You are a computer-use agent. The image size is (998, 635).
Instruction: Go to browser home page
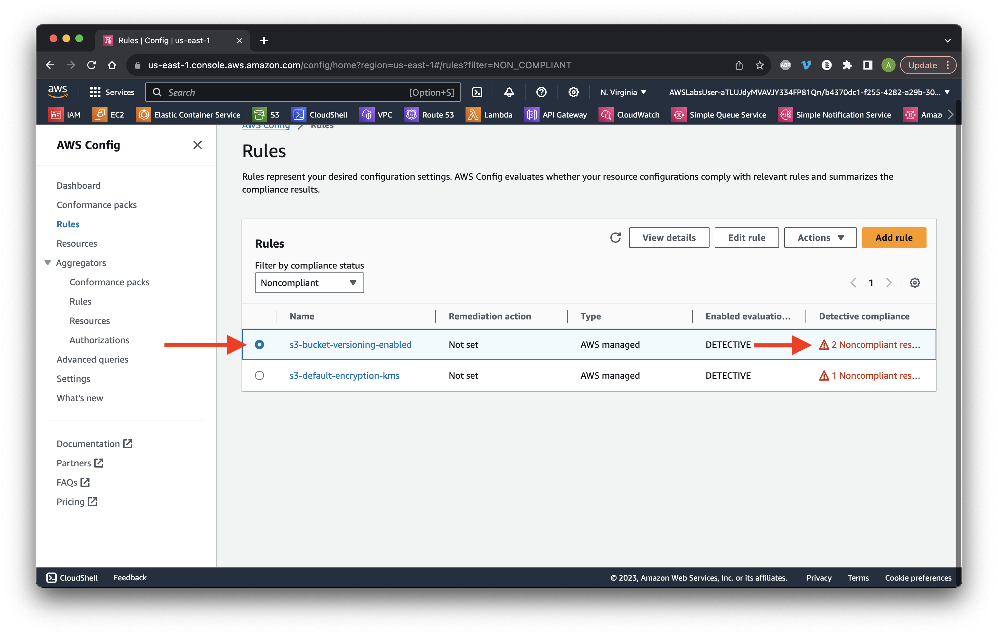click(x=112, y=65)
